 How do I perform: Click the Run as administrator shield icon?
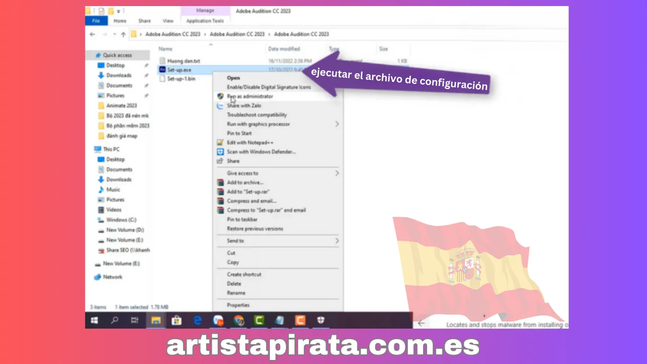click(x=220, y=96)
